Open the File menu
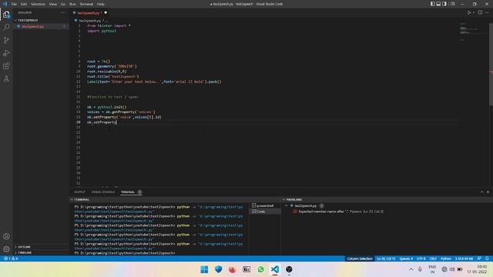The width and height of the screenshot is (493, 277). click(14, 4)
